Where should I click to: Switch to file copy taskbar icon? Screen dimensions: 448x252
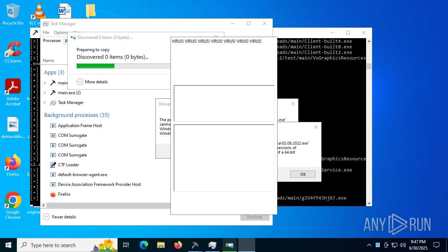tap(230, 245)
